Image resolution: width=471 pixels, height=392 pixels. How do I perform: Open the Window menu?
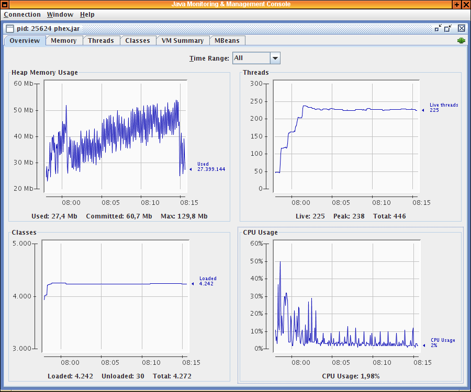coord(60,15)
